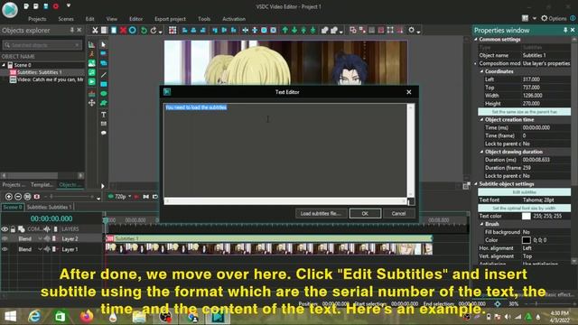This screenshot has width=578, height=325.
Task: Open the Scenes menu
Action: (x=66, y=19)
